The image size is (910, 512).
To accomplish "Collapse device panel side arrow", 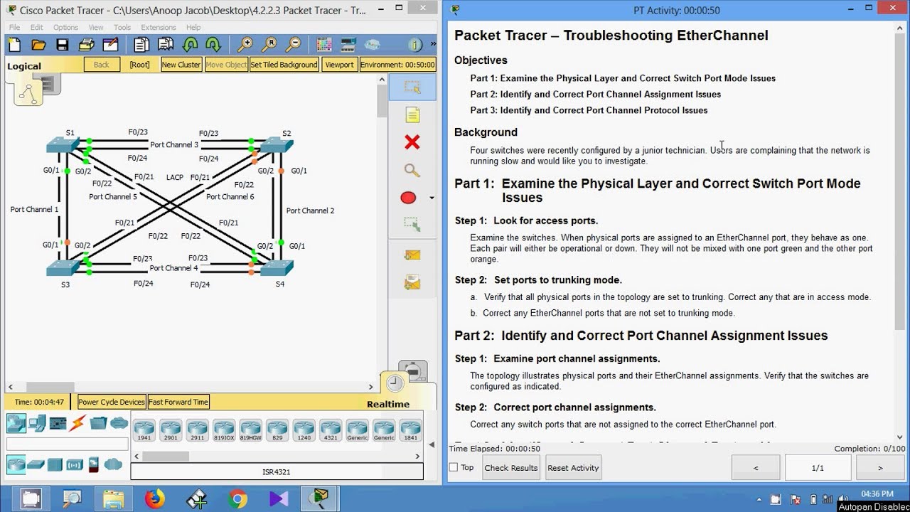I will pyautogui.click(x=432, y=444).
